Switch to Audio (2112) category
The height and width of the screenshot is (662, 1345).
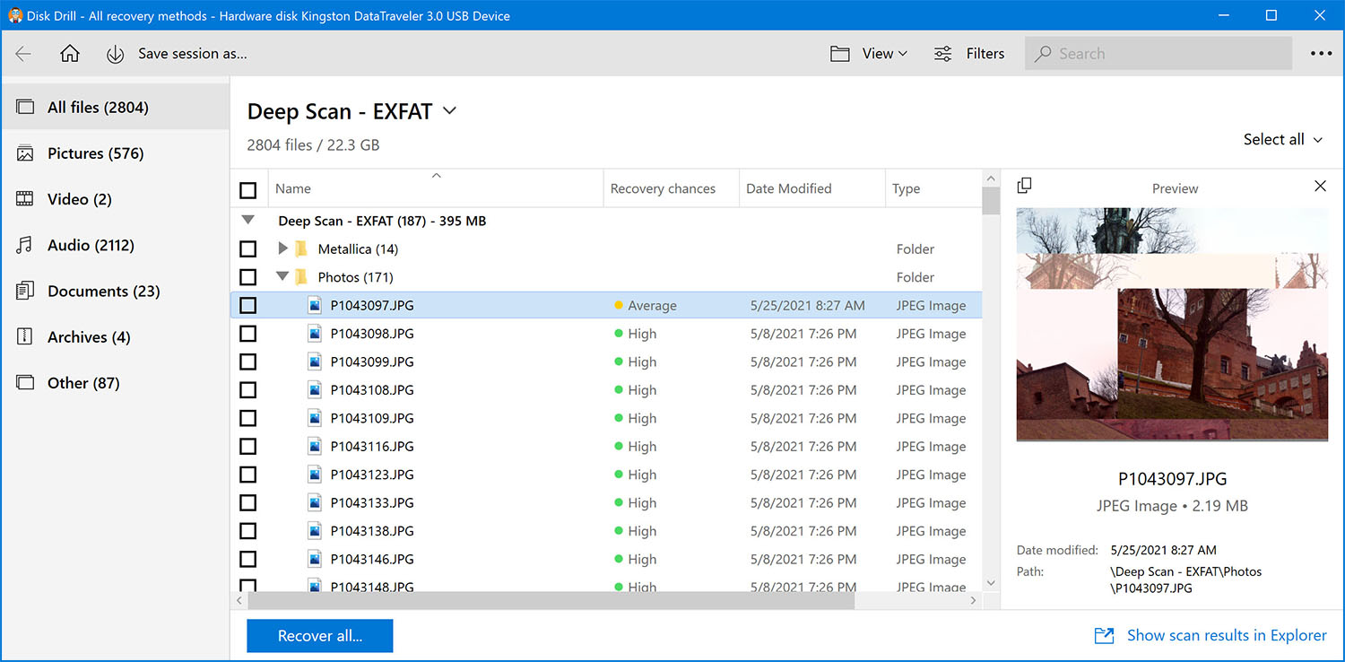click(91, 245)
